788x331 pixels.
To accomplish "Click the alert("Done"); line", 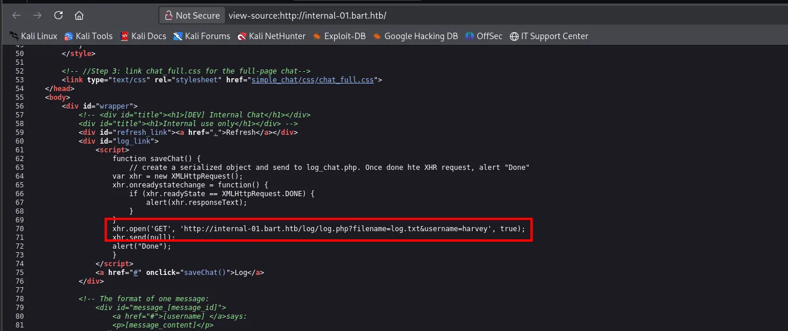I will [142, 246].
